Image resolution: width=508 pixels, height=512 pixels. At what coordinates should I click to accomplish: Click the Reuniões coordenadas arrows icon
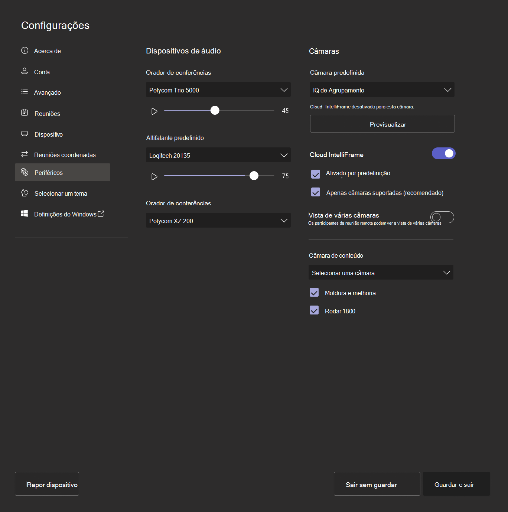[x=25, y=154]
